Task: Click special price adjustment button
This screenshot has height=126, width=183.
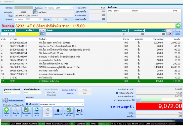Action: pyautogui.click(x=177, y=33)
